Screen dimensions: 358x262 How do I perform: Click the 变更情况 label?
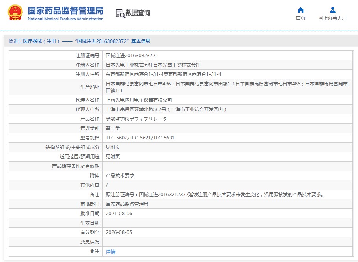click(90, 242)
